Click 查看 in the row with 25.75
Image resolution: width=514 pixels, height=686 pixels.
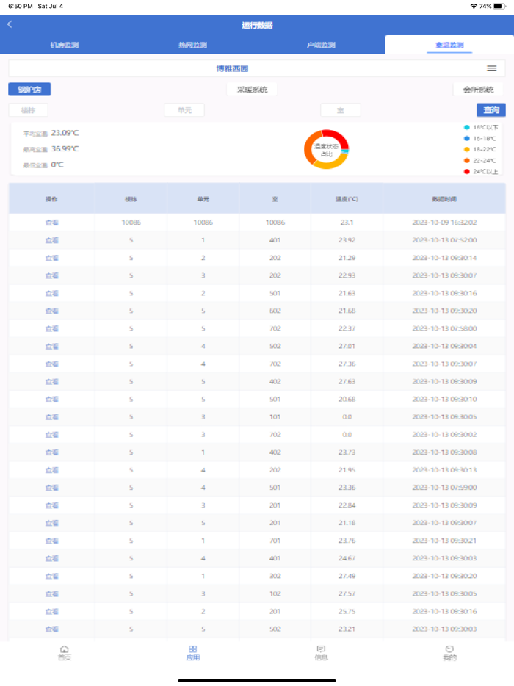[51, 612]
